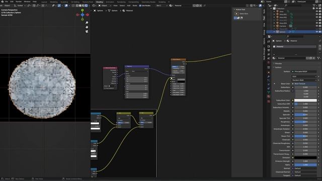Click the Select Box active tool icon

[236, 14]
